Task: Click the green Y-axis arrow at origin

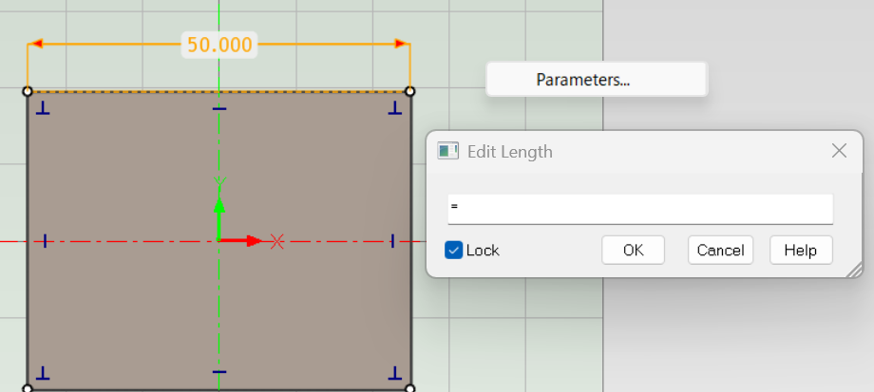Action: coord(219,204)
